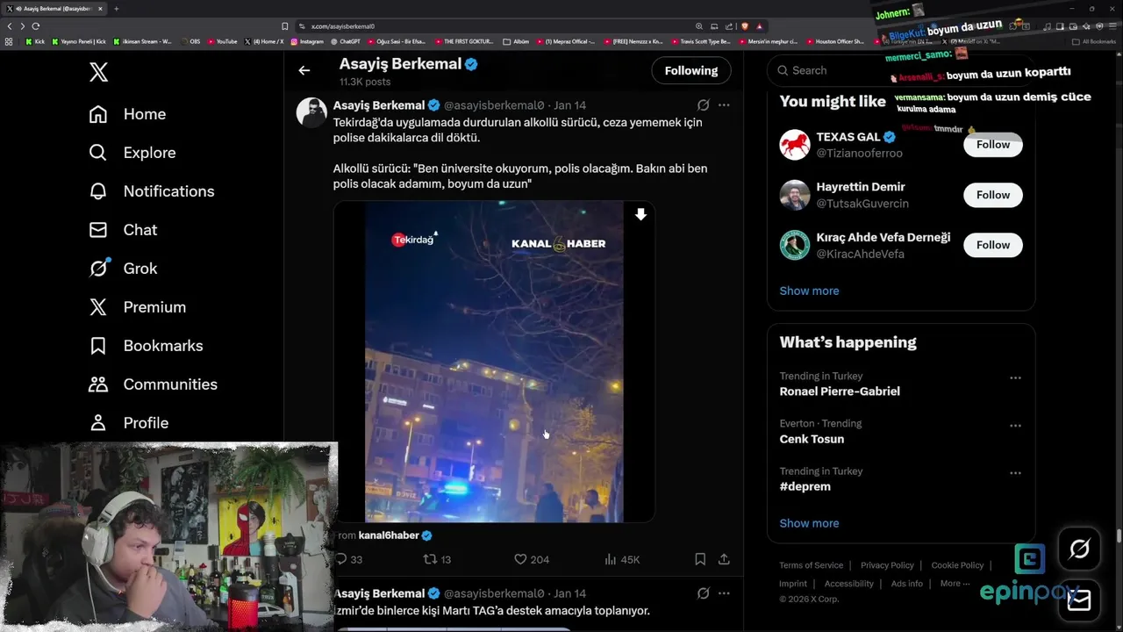Open more options for the Cenk Tosun trend
The width and height of the screenshot is (1123, 632).
(1015, 426)
